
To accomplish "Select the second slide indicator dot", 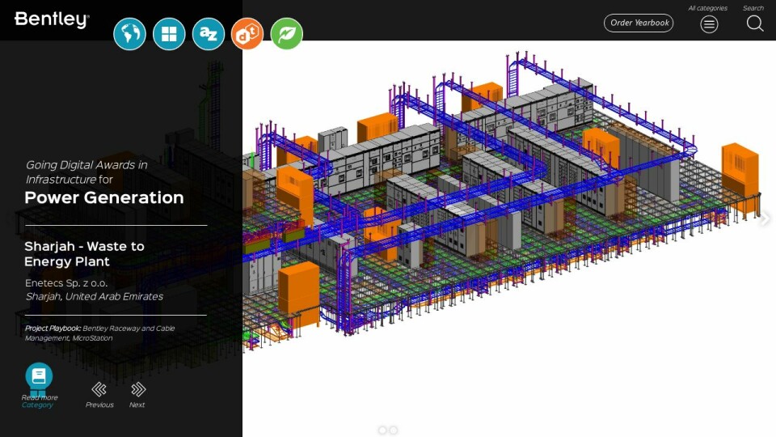I will (394, 430).
